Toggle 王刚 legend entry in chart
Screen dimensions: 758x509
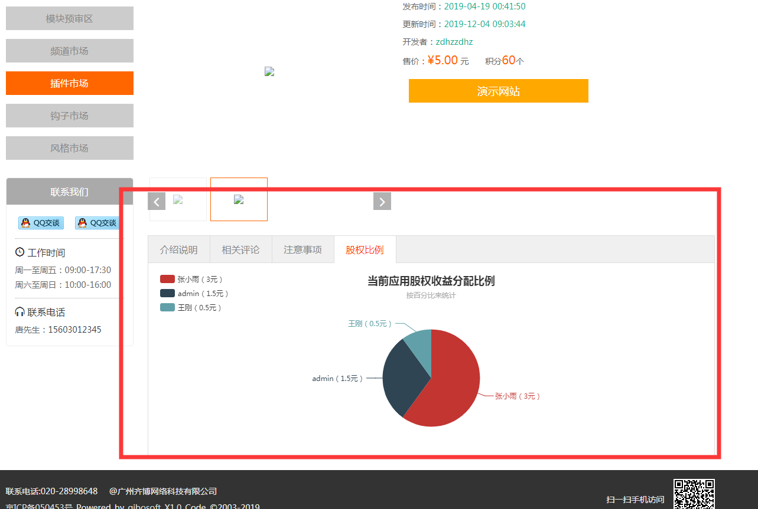191,307
